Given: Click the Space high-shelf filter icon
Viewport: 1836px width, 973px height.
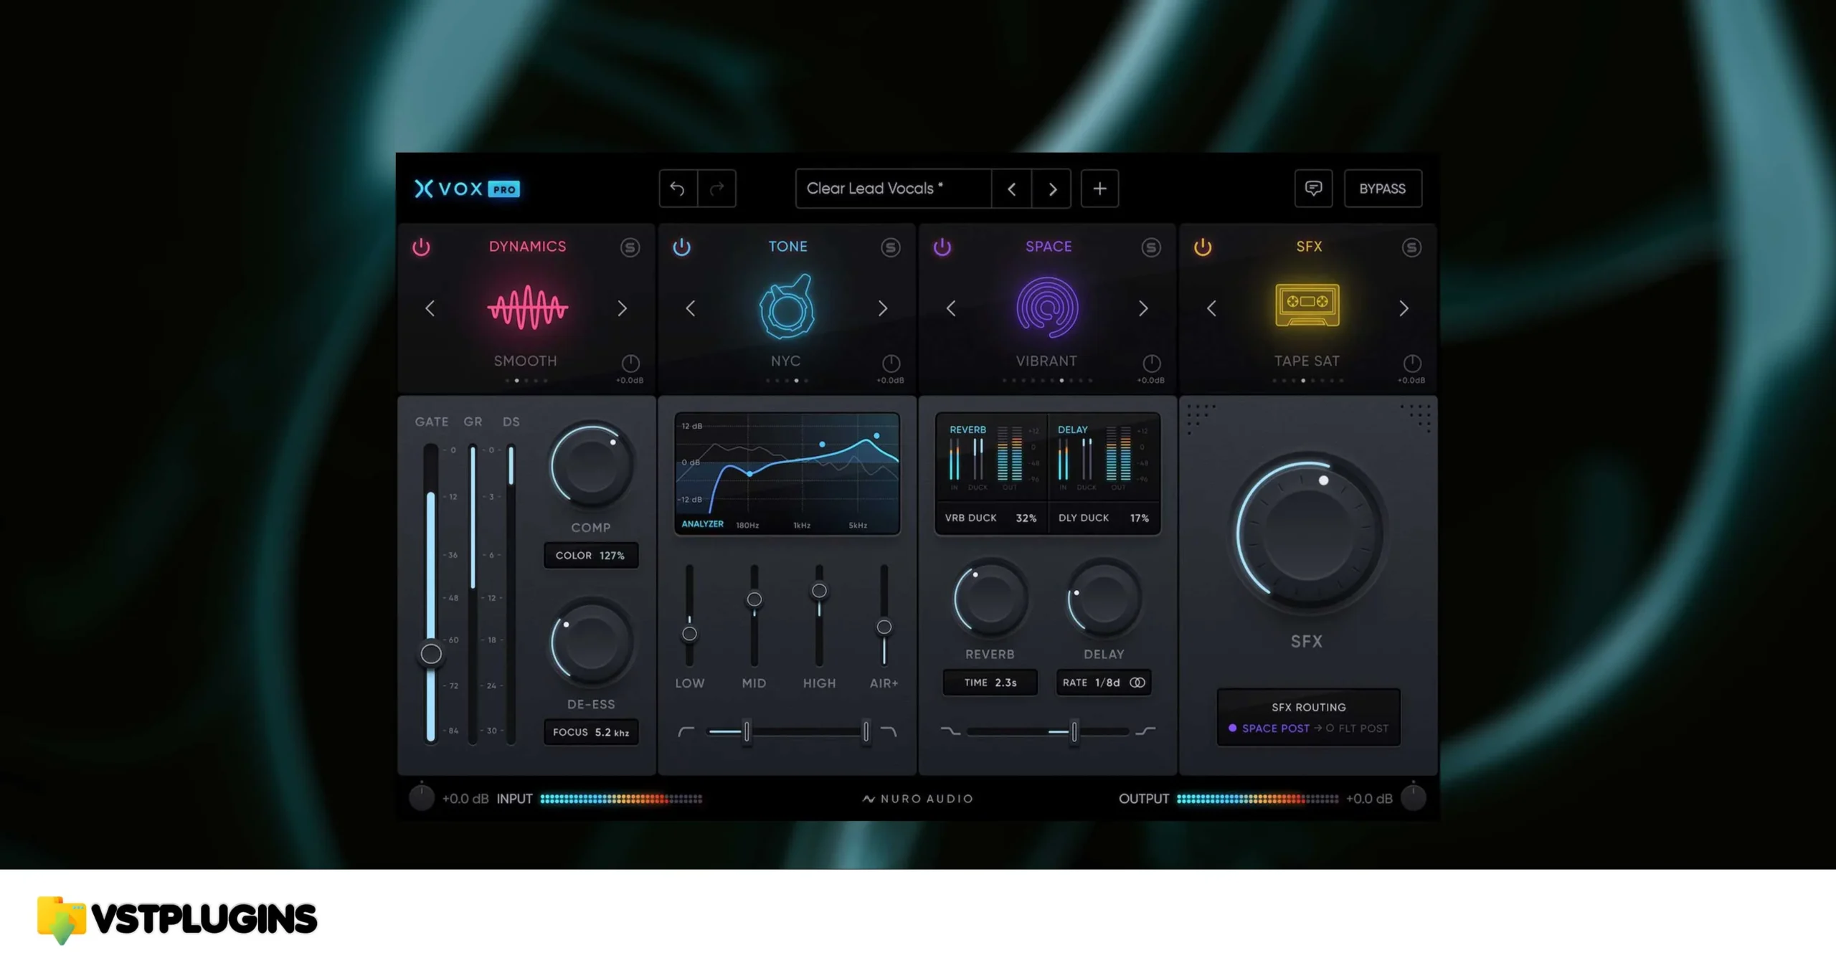Looking at the screenshot, I should pyautogui.click(x=1145, y=731).
